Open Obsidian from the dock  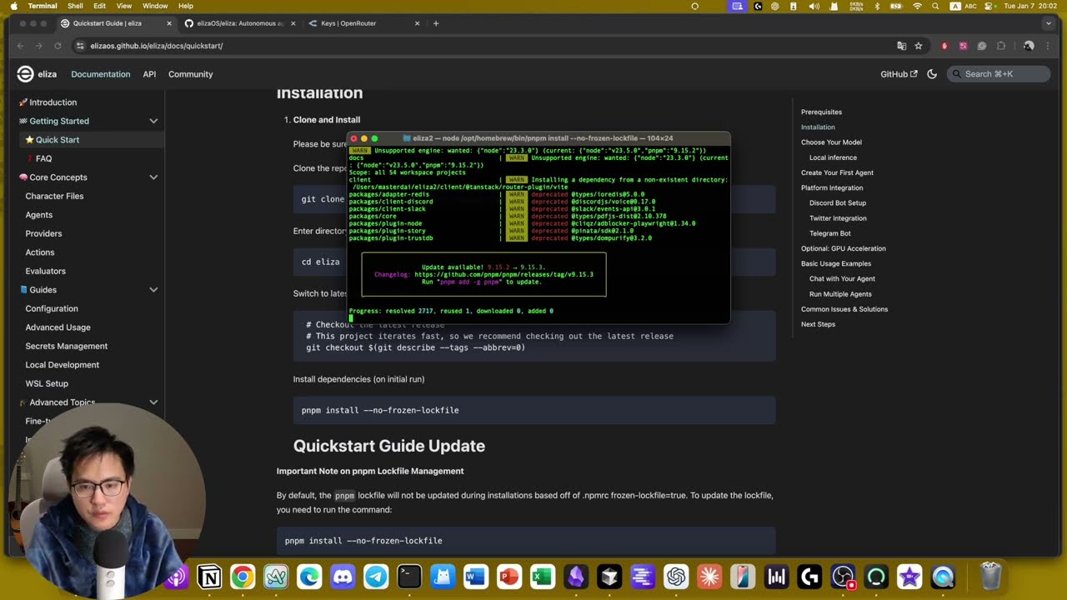[x=576, y=576]
